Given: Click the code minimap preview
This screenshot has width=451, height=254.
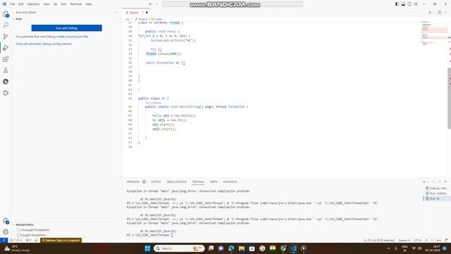Looking at the screenshot, I should [434, 33].
